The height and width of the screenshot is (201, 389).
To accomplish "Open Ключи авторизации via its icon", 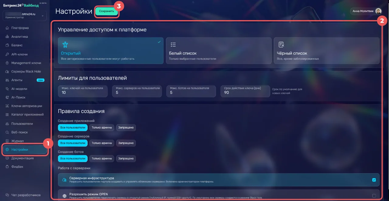I will (7, 106).
